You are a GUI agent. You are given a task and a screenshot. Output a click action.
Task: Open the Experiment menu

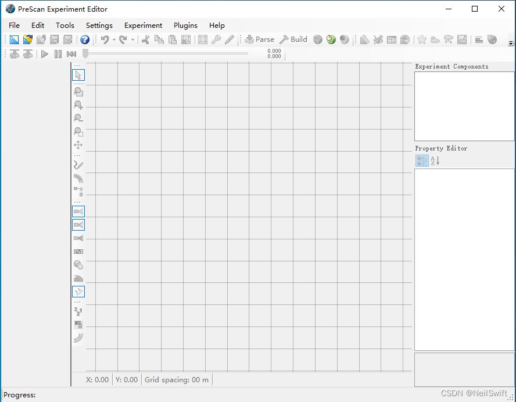143,26
